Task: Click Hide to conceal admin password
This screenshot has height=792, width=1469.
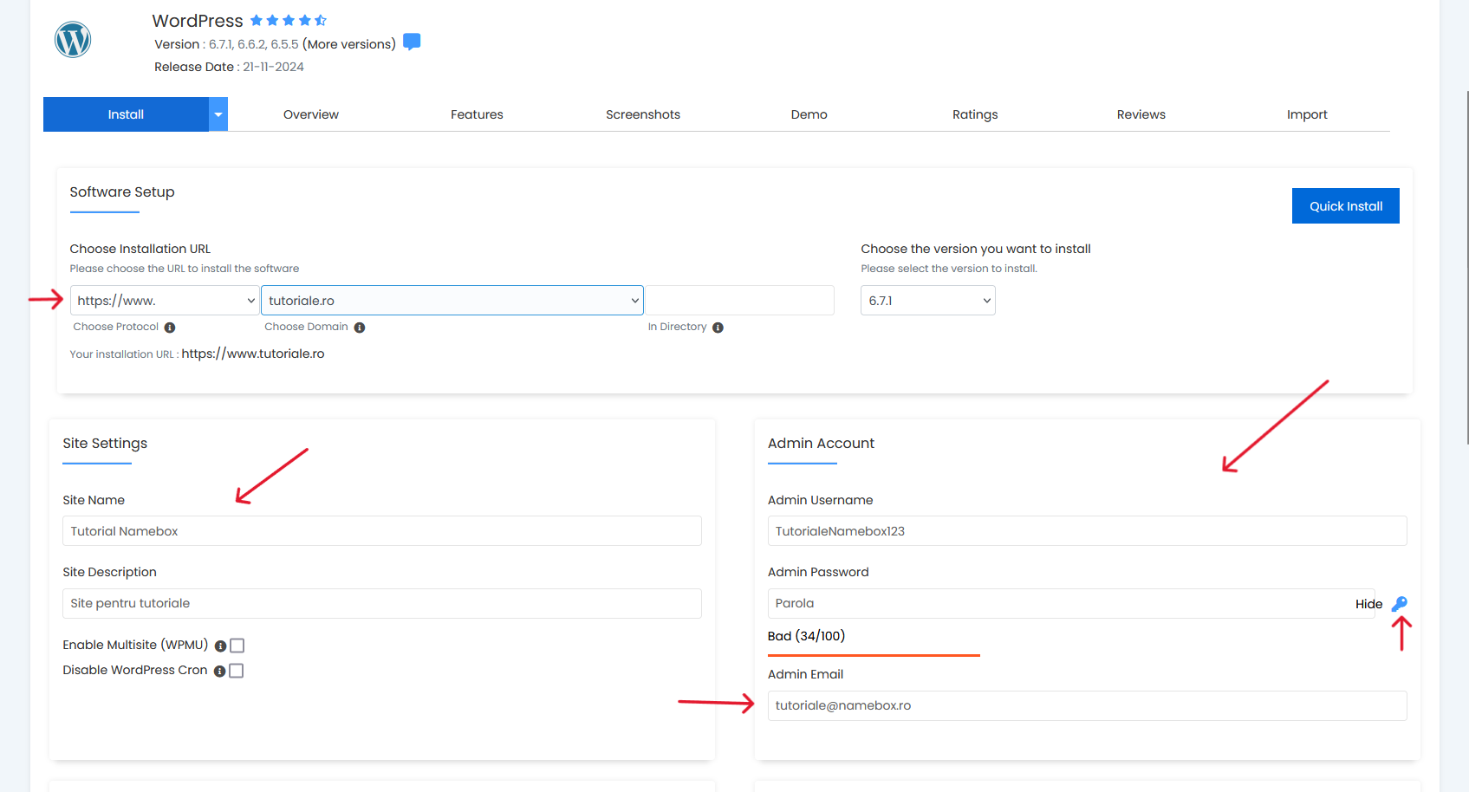Action: [x=1369, y=604]
